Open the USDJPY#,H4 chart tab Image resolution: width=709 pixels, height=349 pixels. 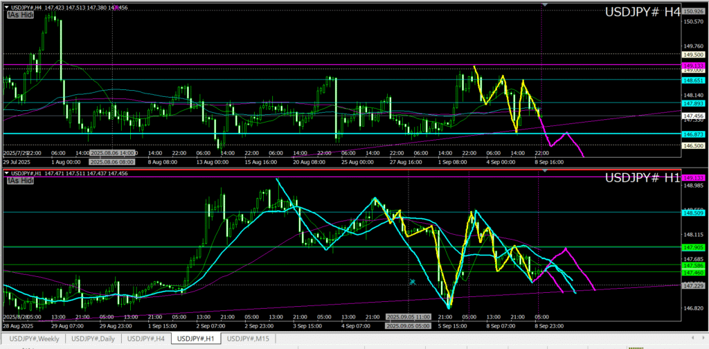click(145, 339)
